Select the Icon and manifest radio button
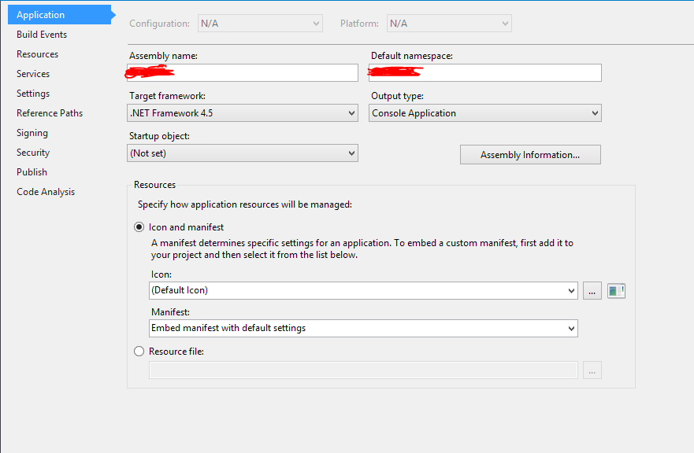The image size is (694, 453). (139, 227)
